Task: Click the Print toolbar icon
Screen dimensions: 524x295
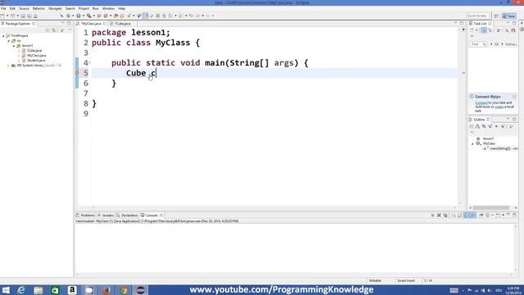Action: tap(35, 16)
